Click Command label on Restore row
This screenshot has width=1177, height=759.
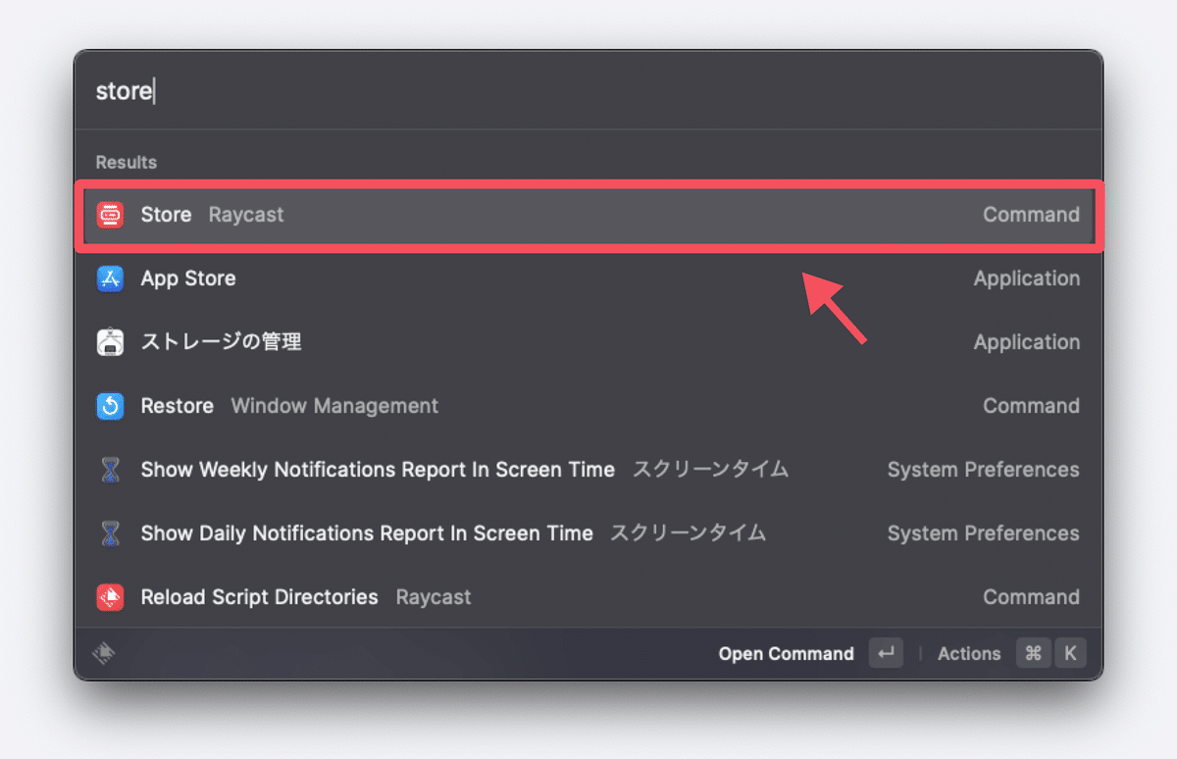pyautogui.click(x=1031, y=406)
